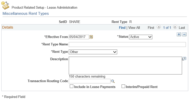The width and height of the screenshot is (189, 100).
Task: Open the Status dropdown
Action: coord(141,37)
